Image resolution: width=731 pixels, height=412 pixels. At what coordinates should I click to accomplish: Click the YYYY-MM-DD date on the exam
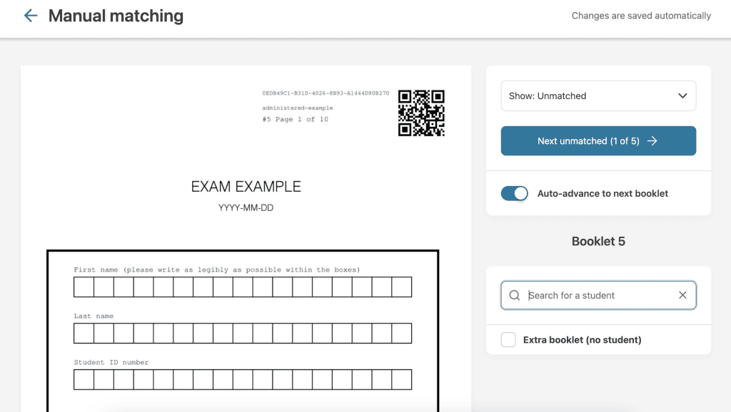pos(246,208)
